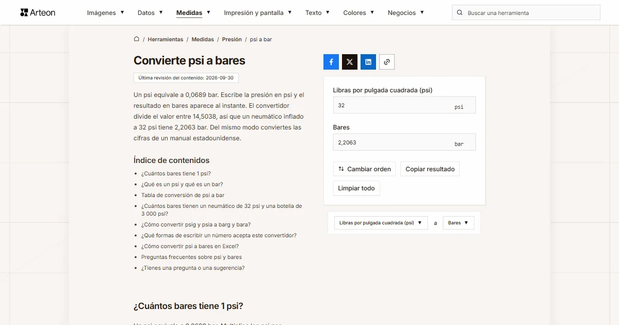Share the page on Facebook
The height and width of the screenshot is (325, 619).
331,62
